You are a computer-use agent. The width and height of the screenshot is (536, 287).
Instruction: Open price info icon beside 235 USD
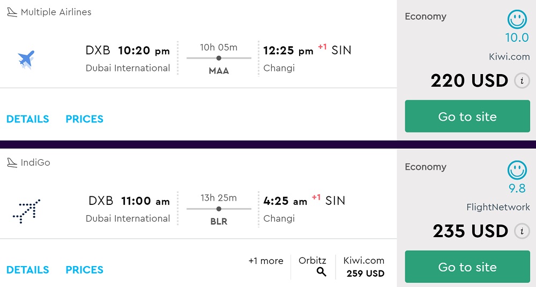(522, 232)
